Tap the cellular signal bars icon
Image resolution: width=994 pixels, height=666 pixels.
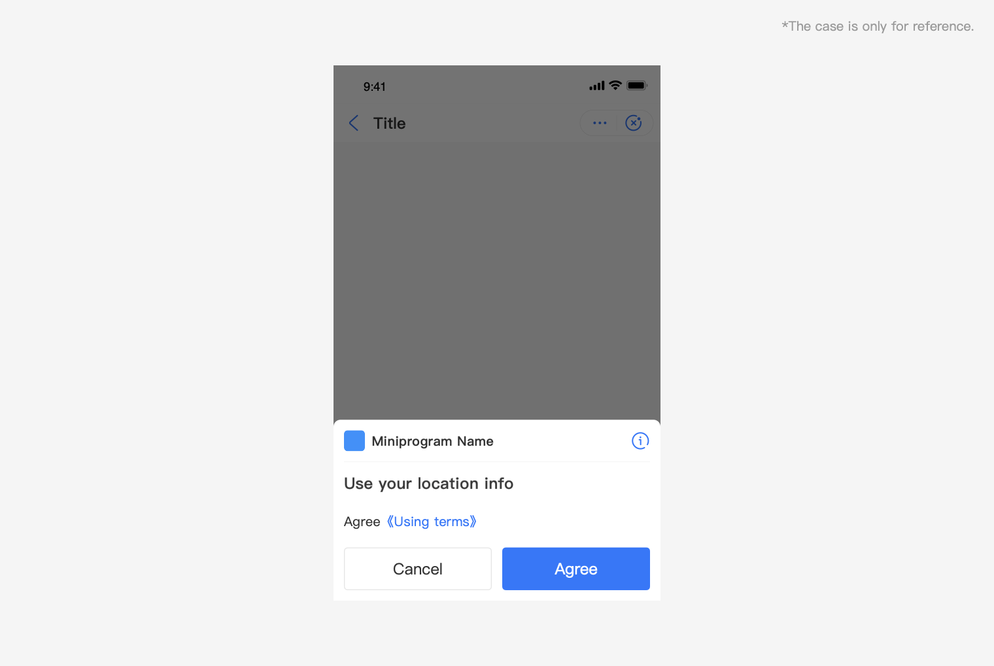click(597, 86)
